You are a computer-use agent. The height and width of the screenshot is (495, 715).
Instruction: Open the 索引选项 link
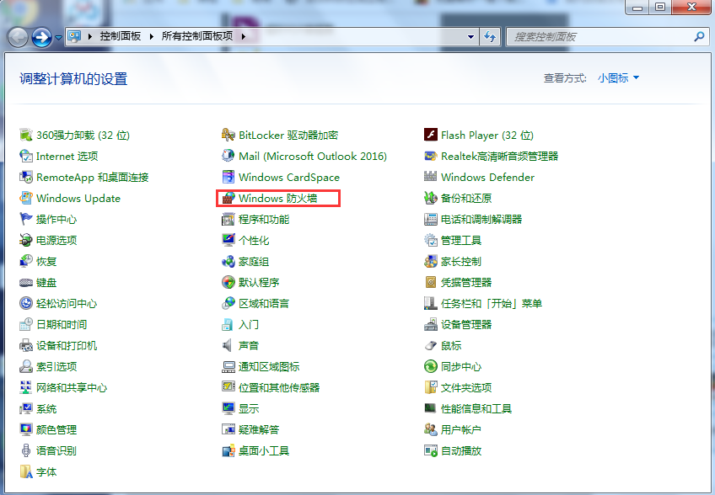point(56,366)
